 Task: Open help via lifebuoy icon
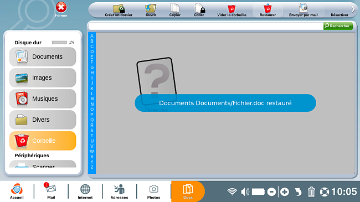tap(325, 191)
